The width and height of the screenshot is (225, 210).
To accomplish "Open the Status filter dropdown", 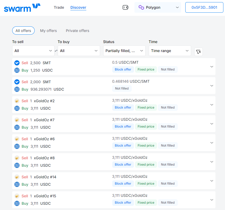I will point(124,51).
